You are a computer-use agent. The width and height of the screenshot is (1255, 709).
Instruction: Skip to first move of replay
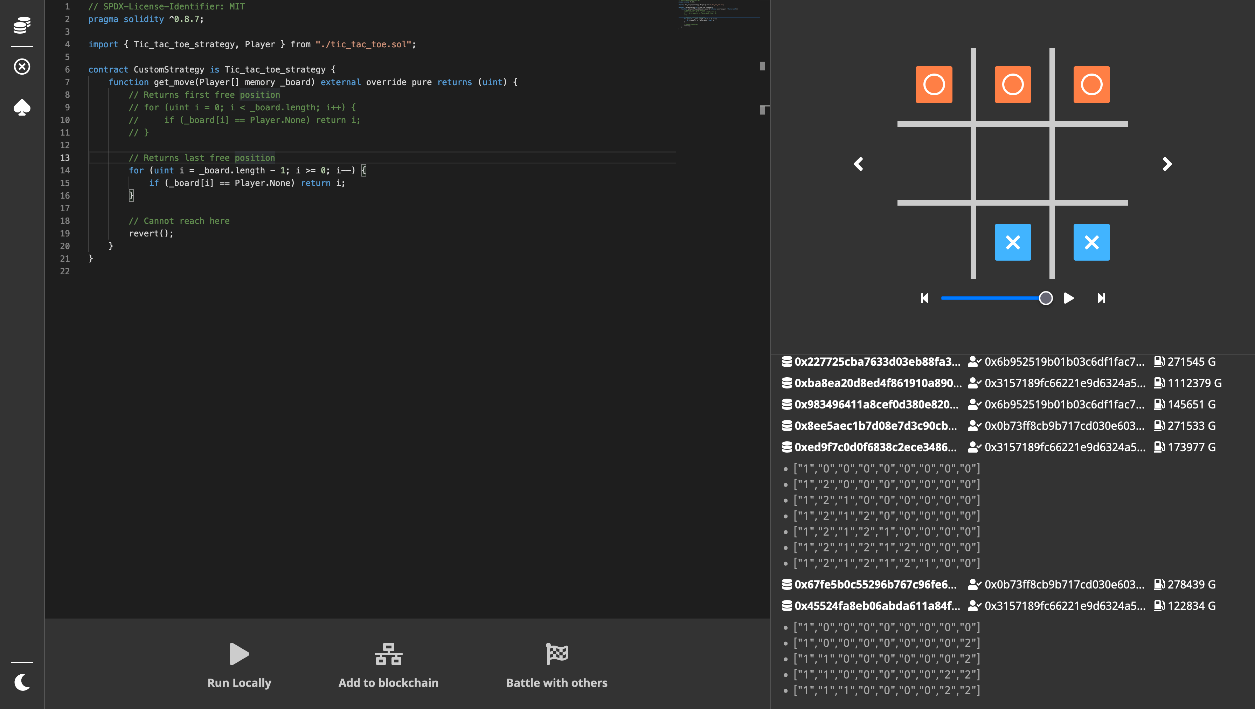[x=924, y=298]
